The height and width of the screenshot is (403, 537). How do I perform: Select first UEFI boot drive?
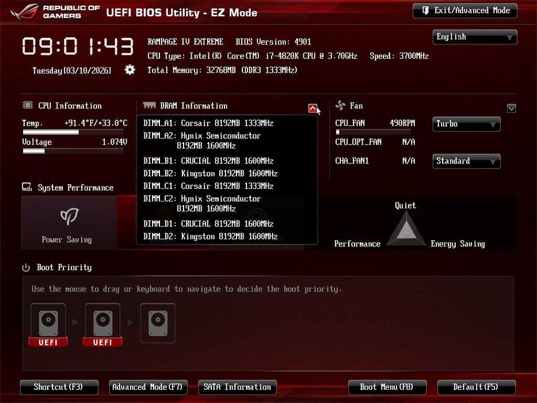(48, 325)
